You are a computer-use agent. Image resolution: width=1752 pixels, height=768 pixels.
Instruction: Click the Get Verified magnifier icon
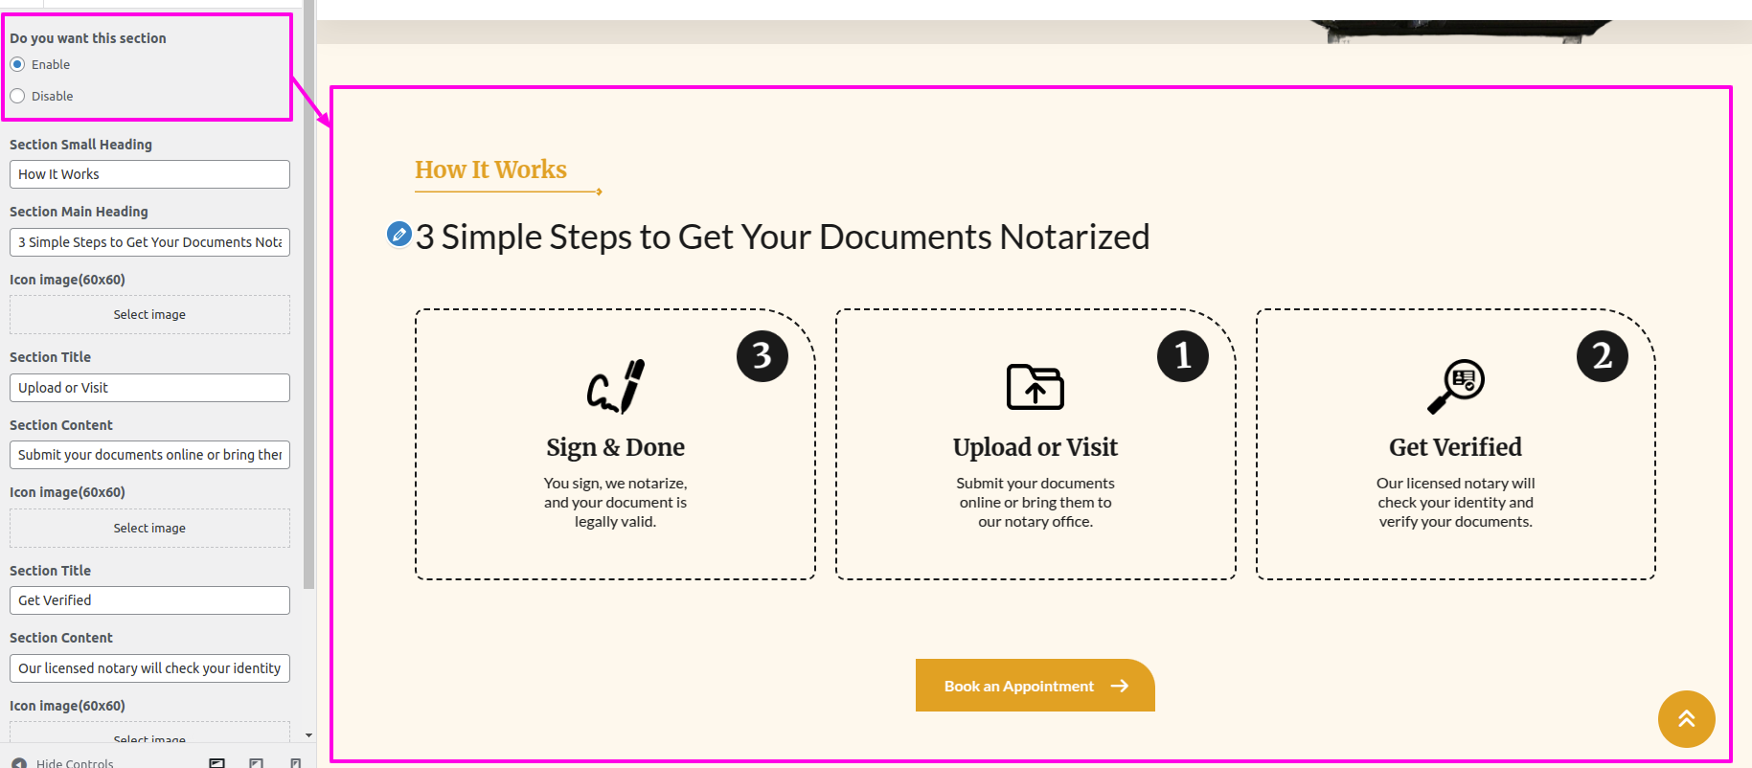coord(1455,387)
